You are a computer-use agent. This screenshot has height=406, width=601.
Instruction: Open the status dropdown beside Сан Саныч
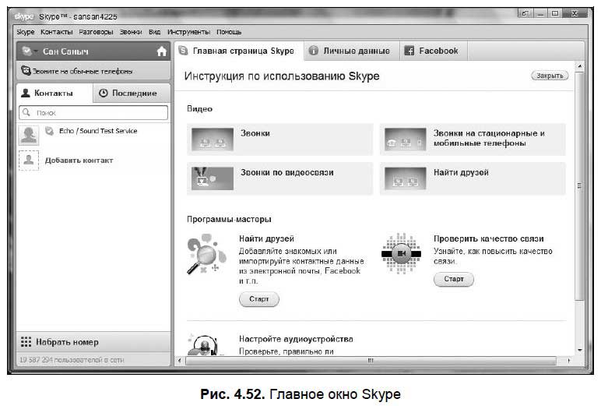pyautogui.click(x=36, y=51)
